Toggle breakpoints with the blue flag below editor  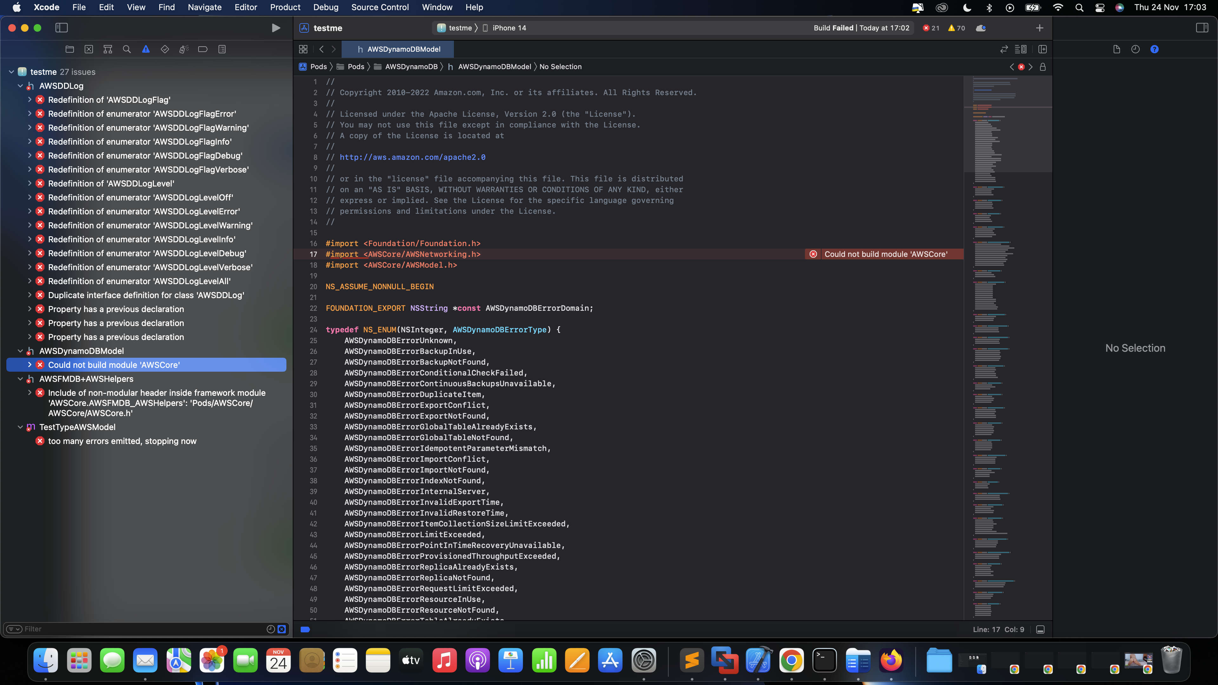tap(305, 629)
